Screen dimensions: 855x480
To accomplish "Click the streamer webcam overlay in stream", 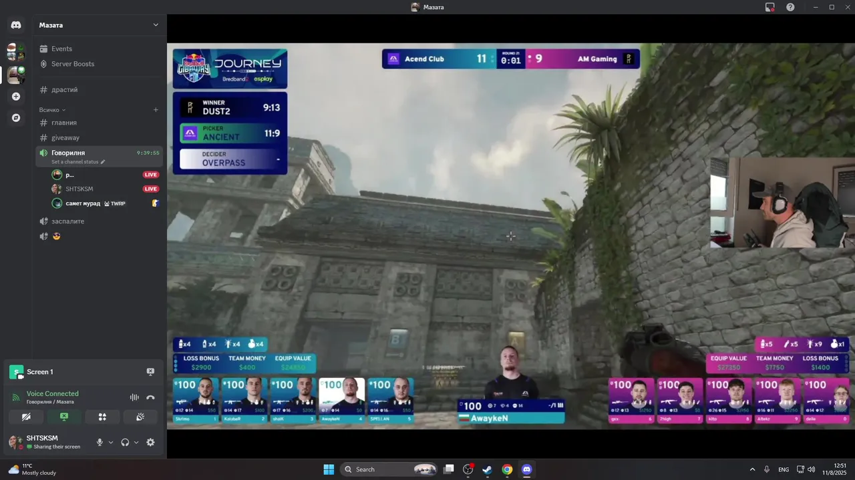I will click(782, 203).
